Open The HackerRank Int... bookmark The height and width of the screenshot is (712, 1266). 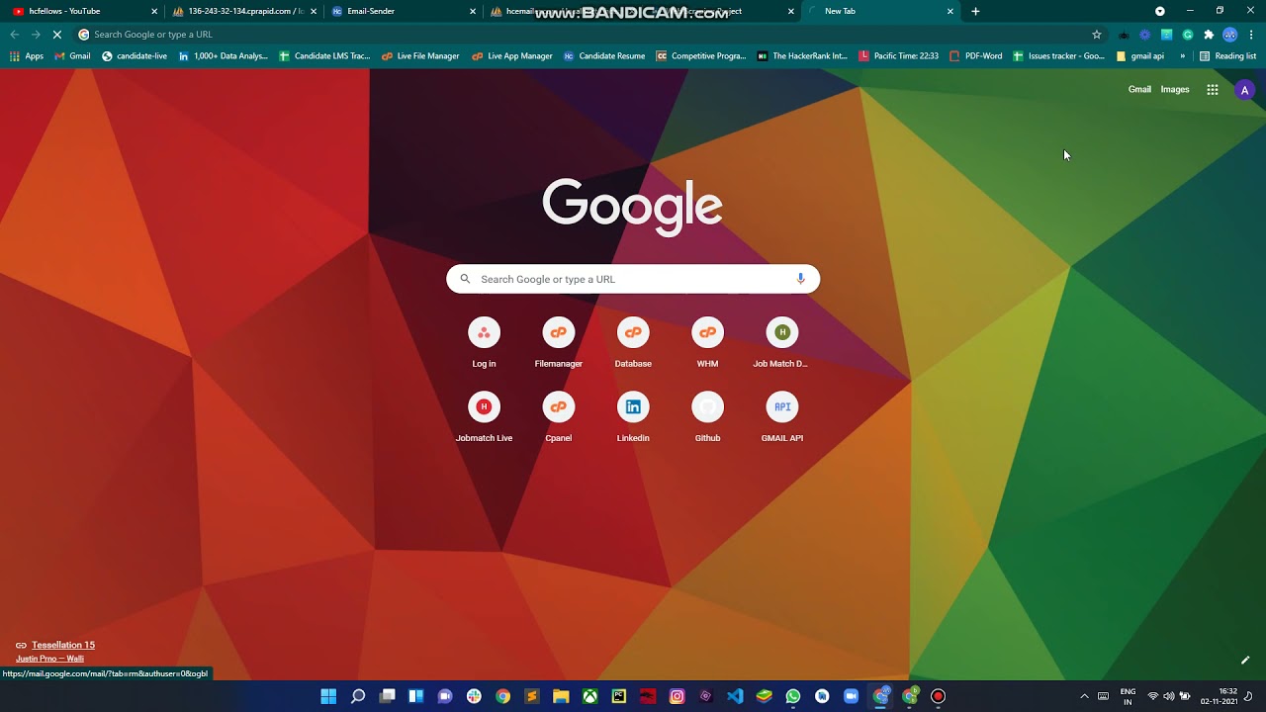coord(802,56)
